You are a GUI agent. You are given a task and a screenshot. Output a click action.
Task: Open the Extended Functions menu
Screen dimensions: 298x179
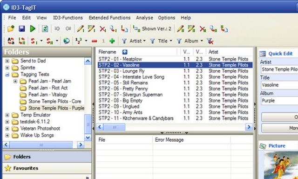pos(109,18)
